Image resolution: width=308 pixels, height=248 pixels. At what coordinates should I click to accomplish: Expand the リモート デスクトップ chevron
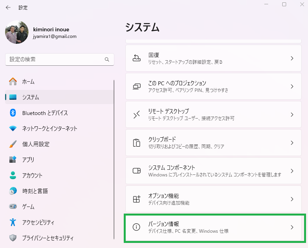coord(292,115)
